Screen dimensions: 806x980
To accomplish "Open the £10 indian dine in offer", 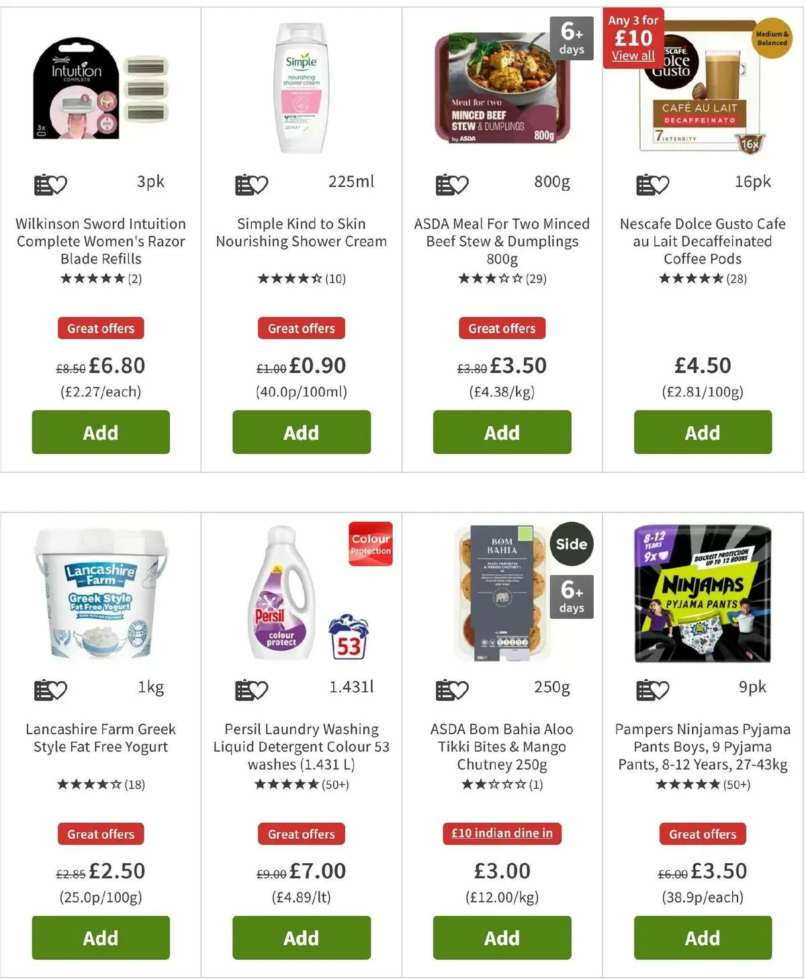I will [x=502, y=833].
